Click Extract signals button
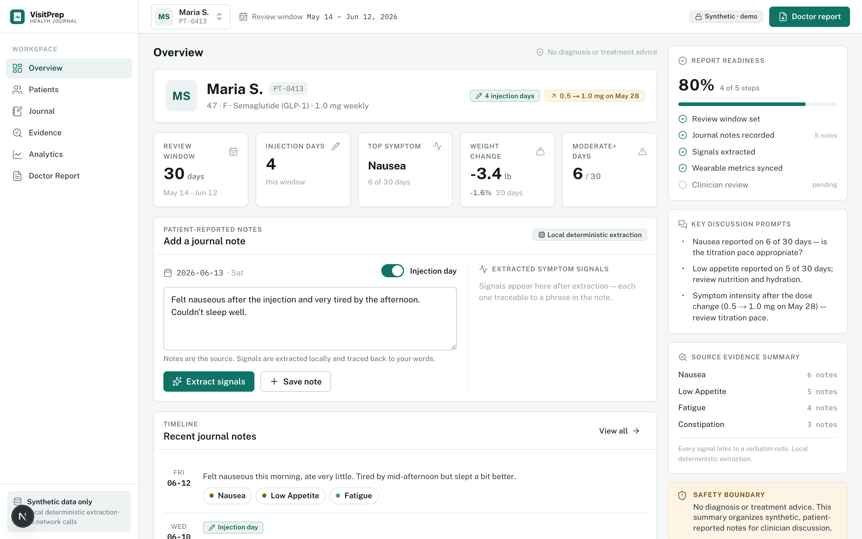This screenshot has height=539, width=862. (209, 381)
